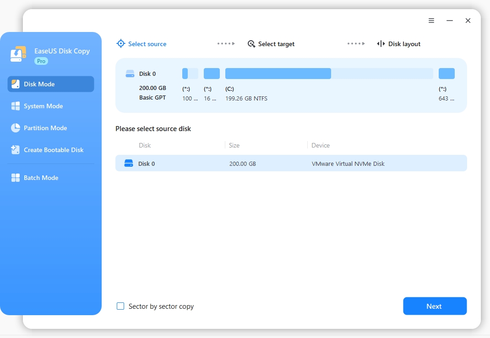Switch to System Mode label

(43, 106)
